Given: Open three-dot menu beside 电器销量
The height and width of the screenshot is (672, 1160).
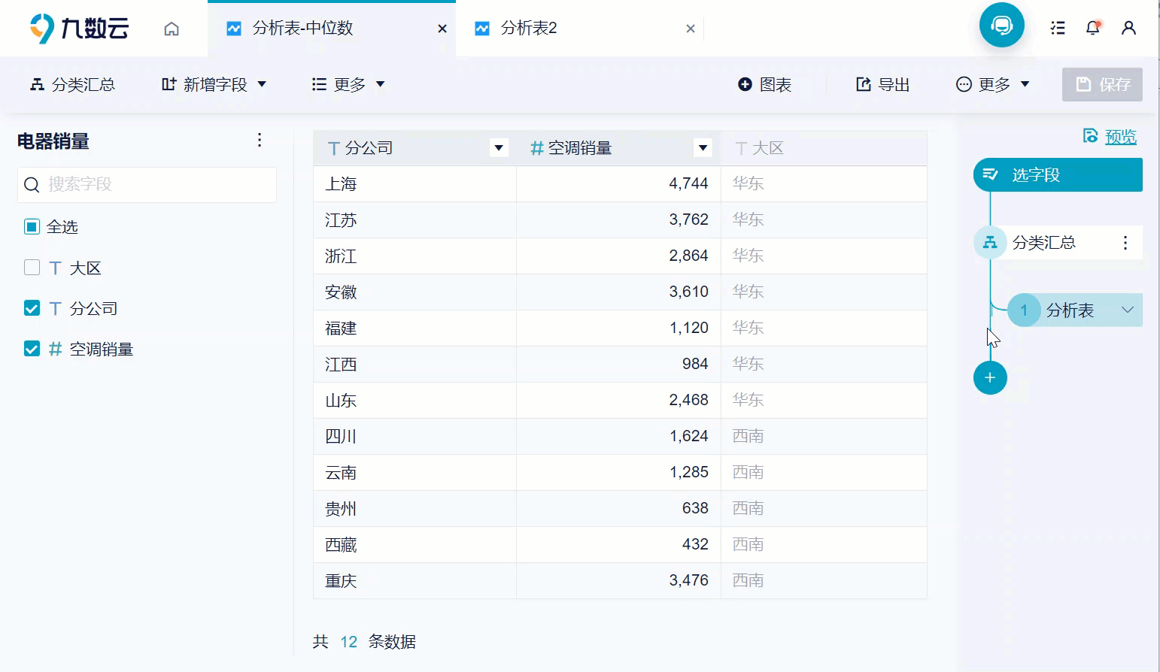Looking at the screenshot, I should 260,141.
